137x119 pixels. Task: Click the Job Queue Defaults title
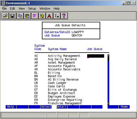[x=70, y=25]
